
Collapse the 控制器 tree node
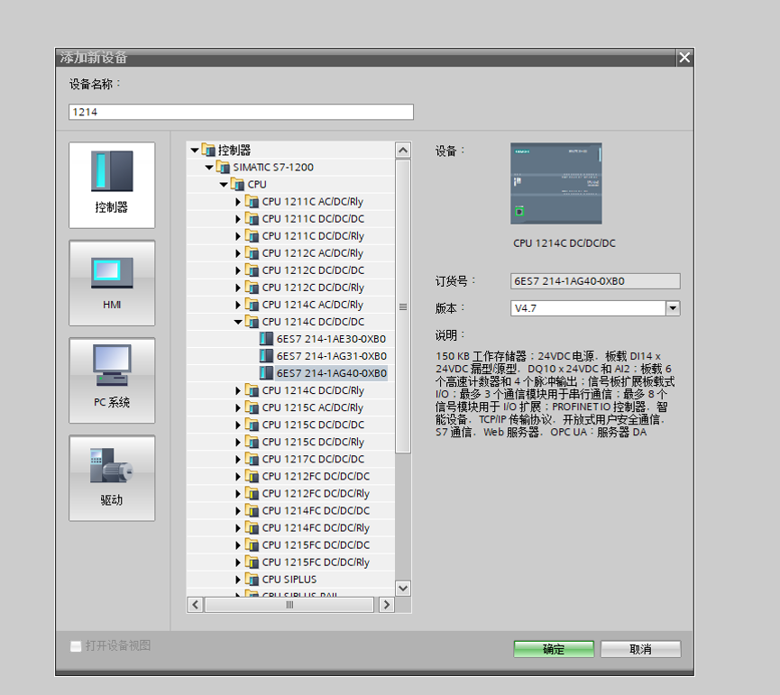(x=195, y=151)
